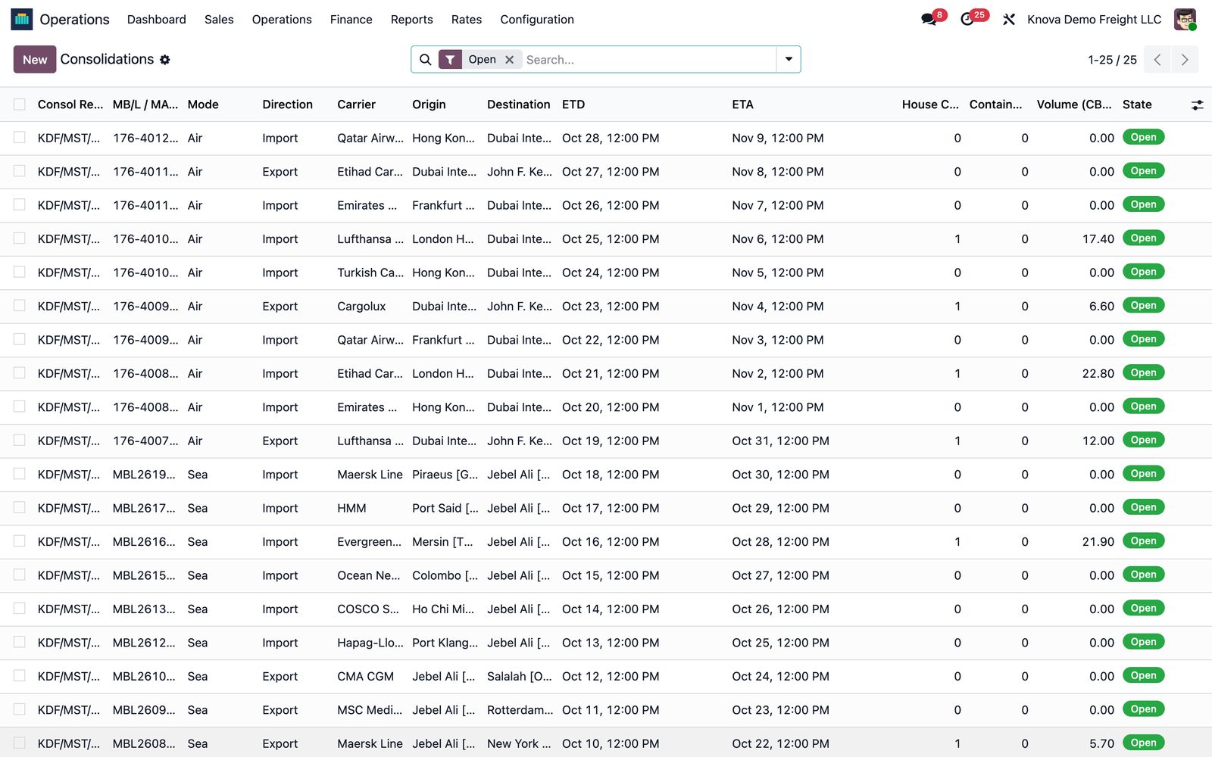Go to the previous page
Viewport: 1212px width, 757px height.
coord(1157,60)
